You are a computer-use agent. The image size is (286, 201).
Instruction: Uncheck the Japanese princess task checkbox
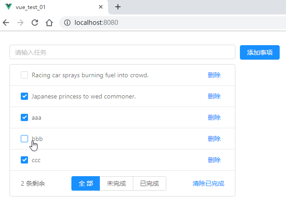tap(24, 96)
